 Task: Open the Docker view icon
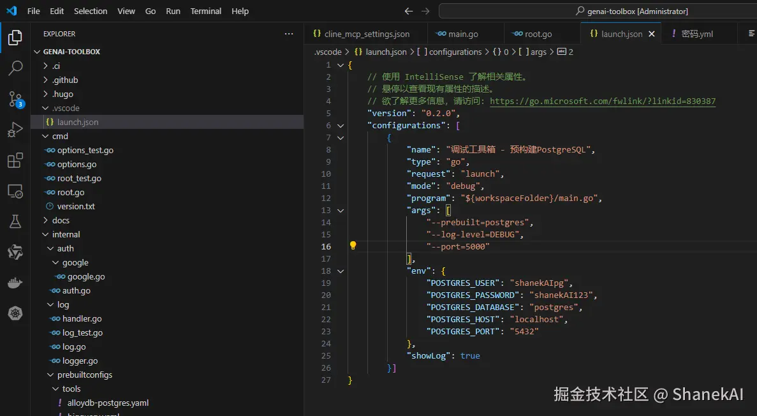pyautogui.click(x=15, y=283)
